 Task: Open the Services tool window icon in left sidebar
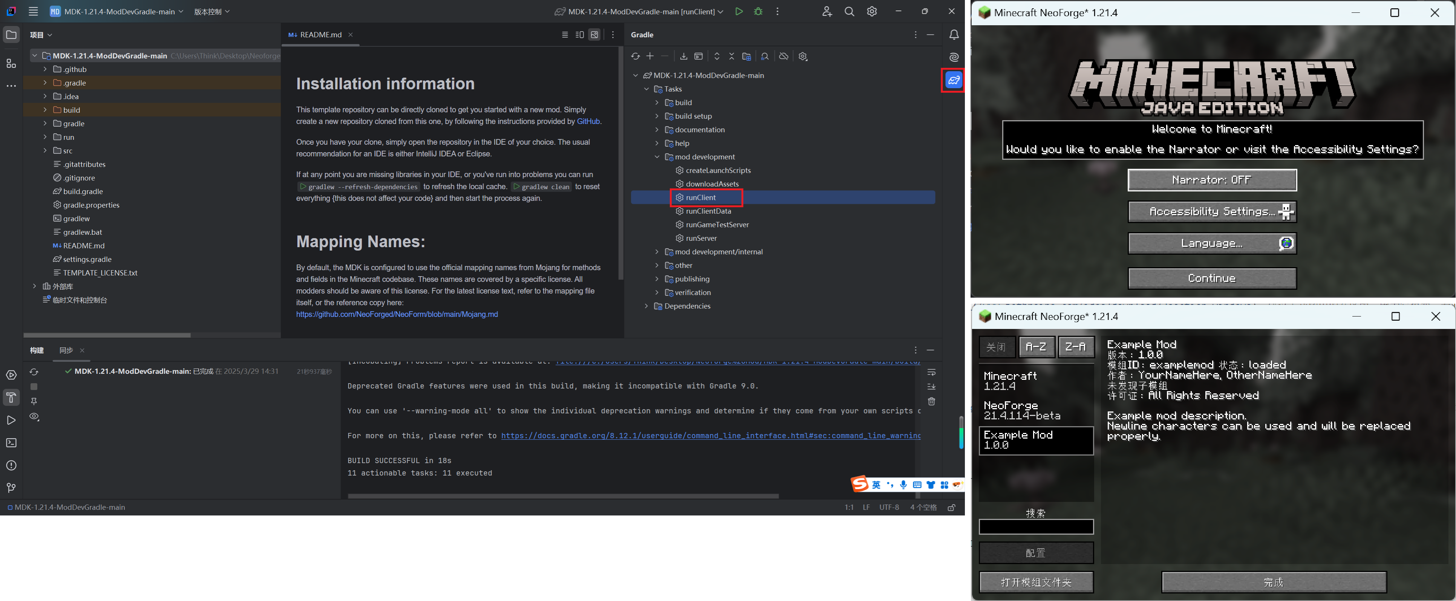click(x=11, y=375)
